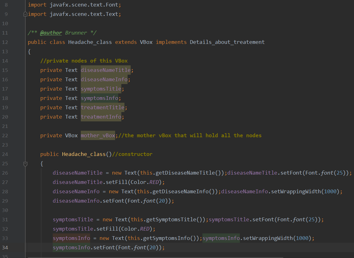
Task: Click the import javafx.scene.text.Text line
Action: click(74, 14)
